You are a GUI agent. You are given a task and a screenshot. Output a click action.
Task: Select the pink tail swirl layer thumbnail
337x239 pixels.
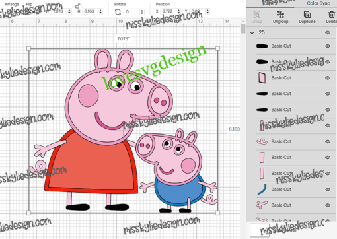coord(262,141)
